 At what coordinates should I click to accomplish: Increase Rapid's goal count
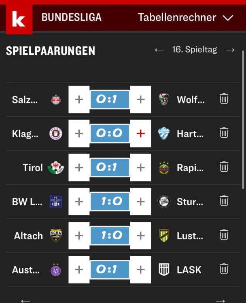click(x=140, y=167)
